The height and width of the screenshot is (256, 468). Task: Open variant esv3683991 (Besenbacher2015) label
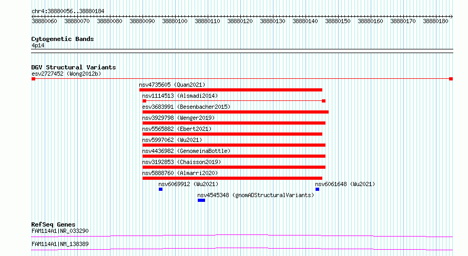186,107
